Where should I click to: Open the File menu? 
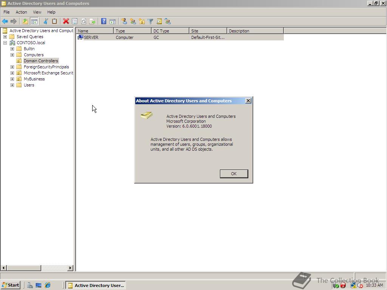tap(6, 12)
